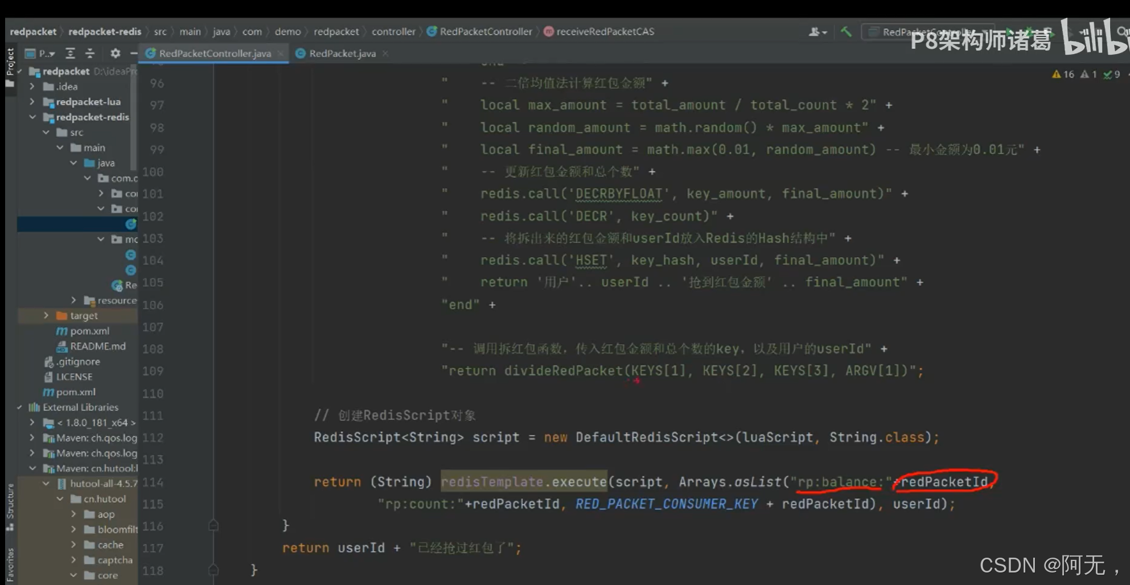Collapse the External Libraries node
Viewport: 1130px width, 585px height.
click(19, 407)
